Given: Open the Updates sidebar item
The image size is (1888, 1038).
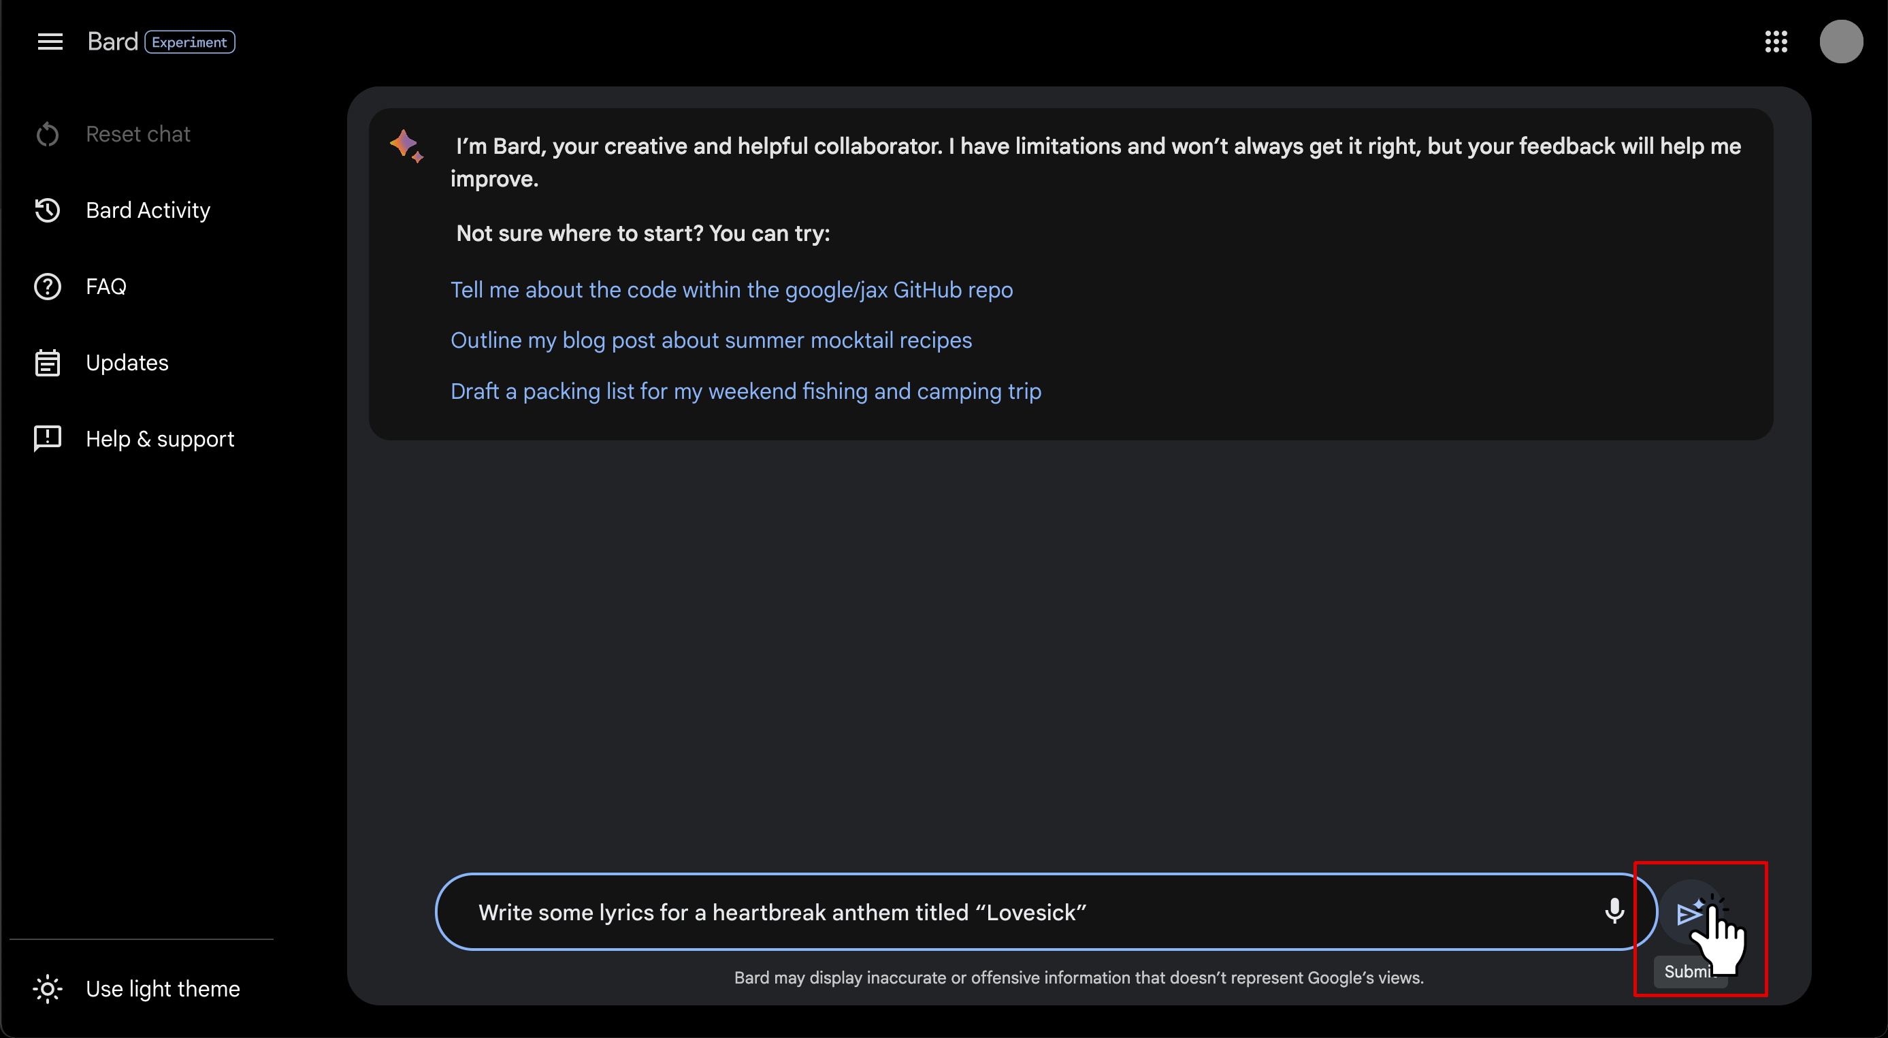Looking at the screenshot, I should tap(101, 363).
